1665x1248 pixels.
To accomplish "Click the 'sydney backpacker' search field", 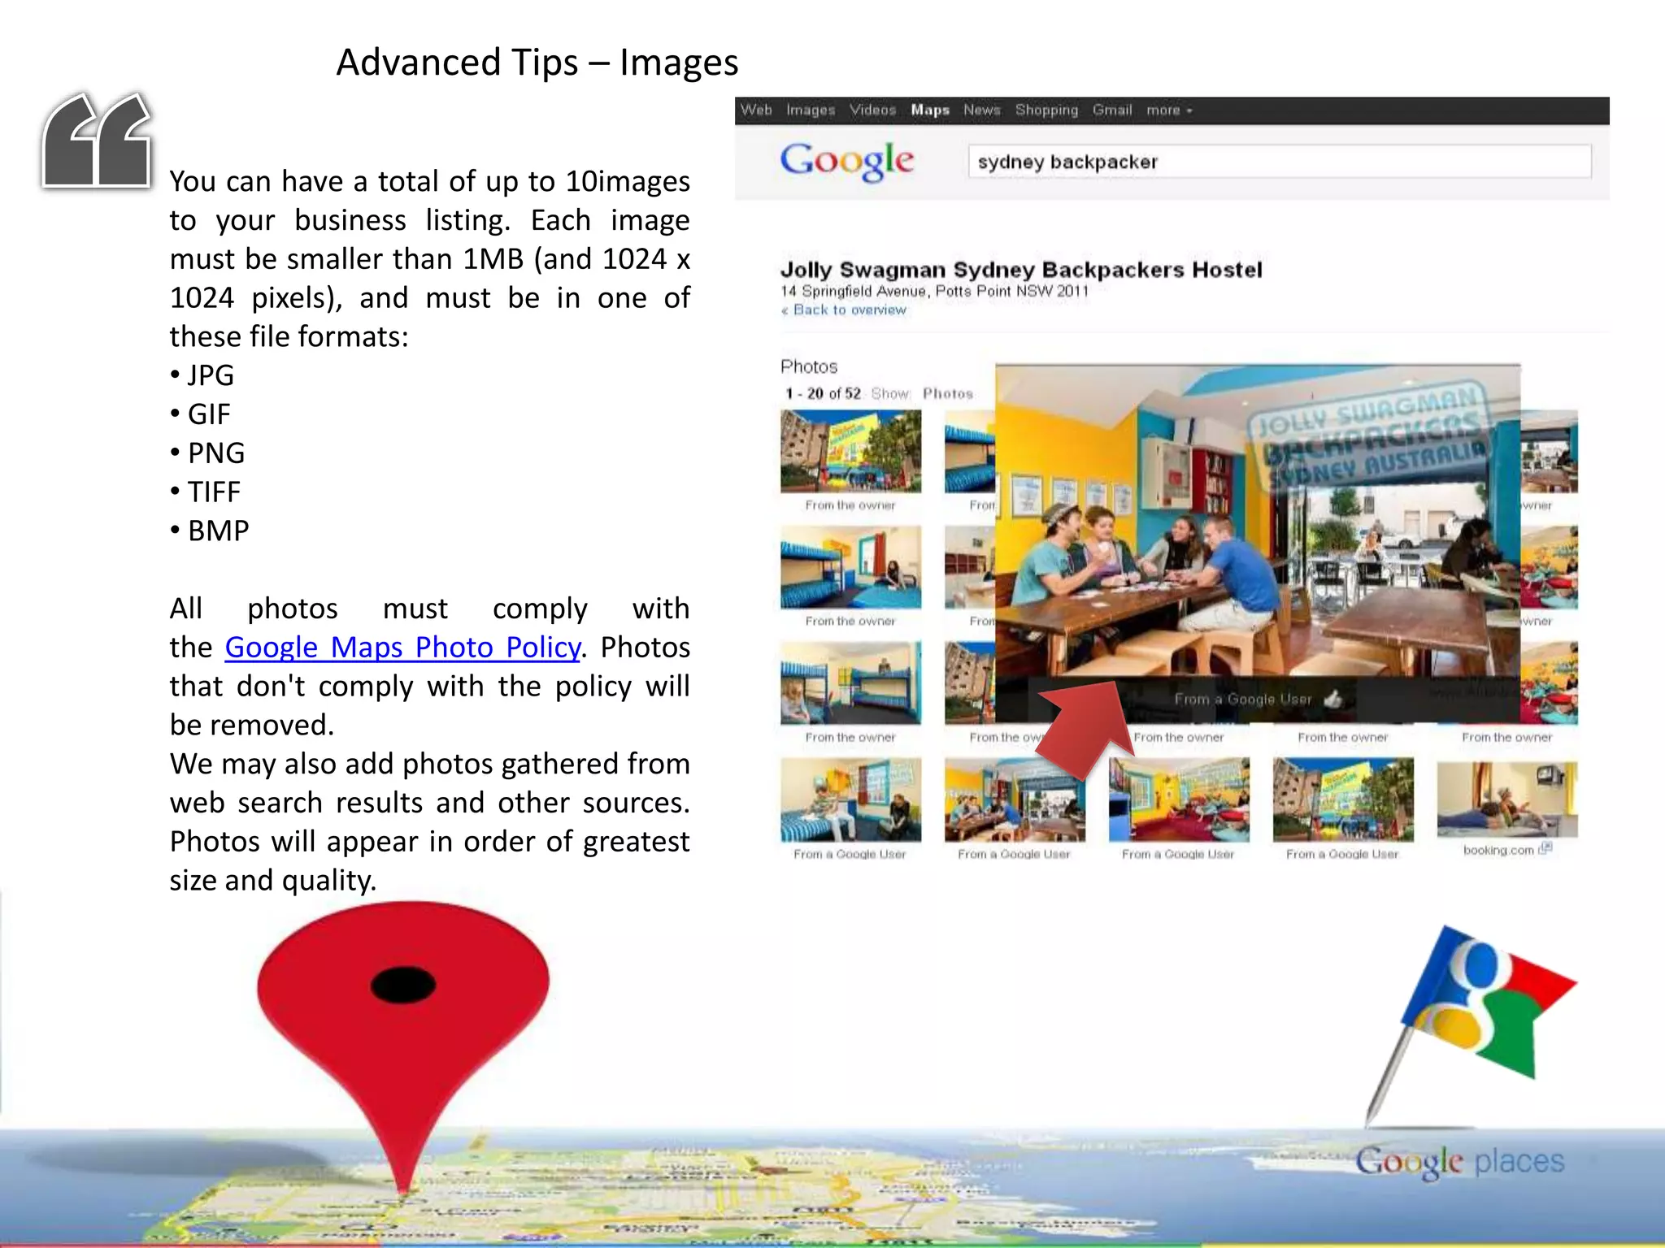I will (1278, 162).
